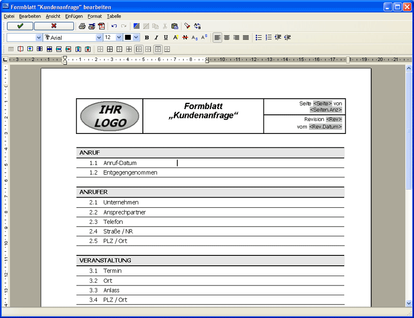Image resolution: width=414 pixels, height=318 pixels.
Task: Click the find and replace icon
Action: point(197,26)
